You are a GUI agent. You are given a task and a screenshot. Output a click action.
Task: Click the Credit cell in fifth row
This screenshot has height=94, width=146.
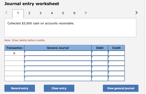116,73
